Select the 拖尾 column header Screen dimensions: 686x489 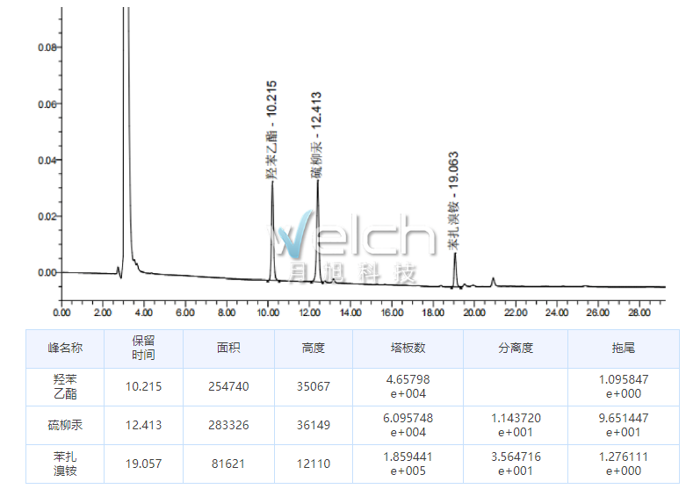coord(623,348)
